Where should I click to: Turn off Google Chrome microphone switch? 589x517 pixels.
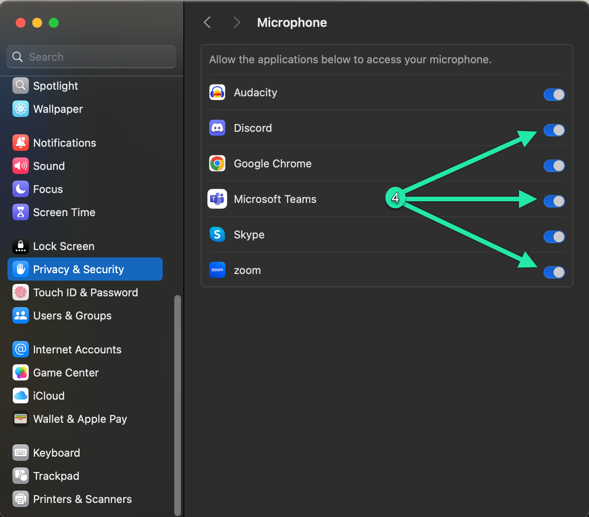(x=554, y=166)
